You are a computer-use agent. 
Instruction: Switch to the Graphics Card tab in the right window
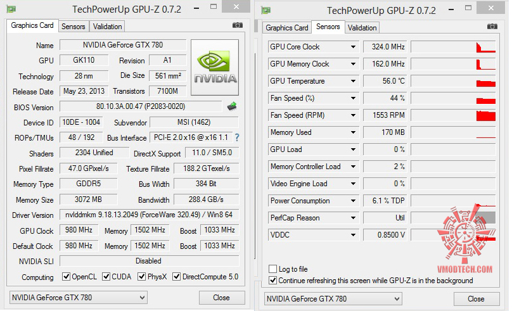click(x=287, y=28)
